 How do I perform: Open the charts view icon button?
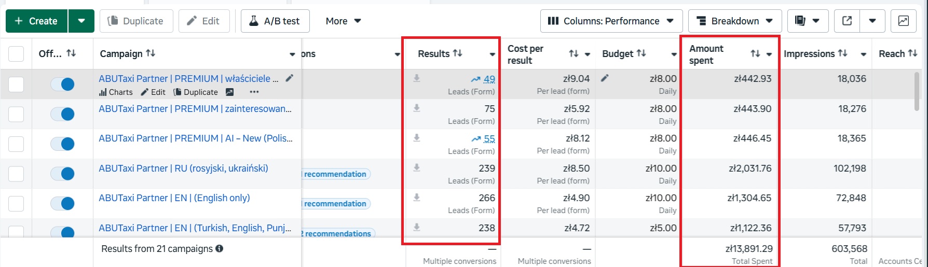pyautogui.click(x=903, y=21)
